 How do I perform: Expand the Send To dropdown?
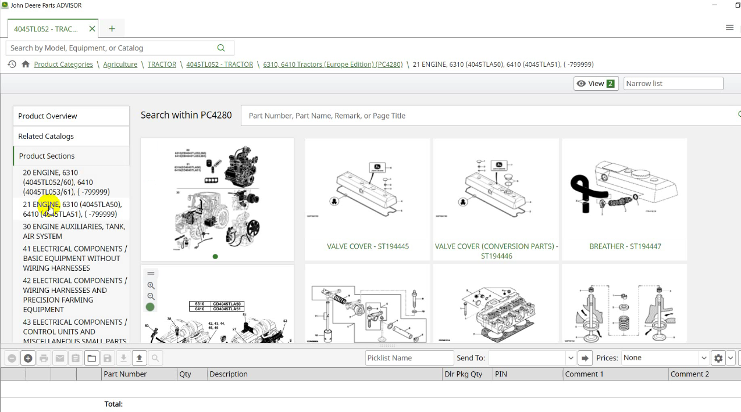coord(571,358)
